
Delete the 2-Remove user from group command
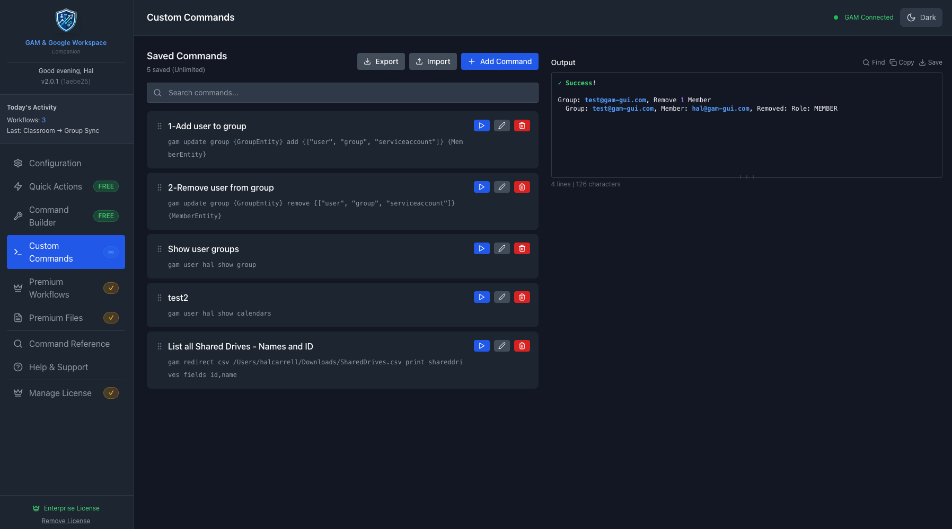click(522, 187)
